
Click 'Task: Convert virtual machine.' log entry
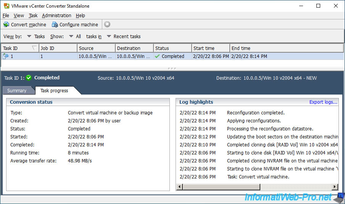click(258, 177)
